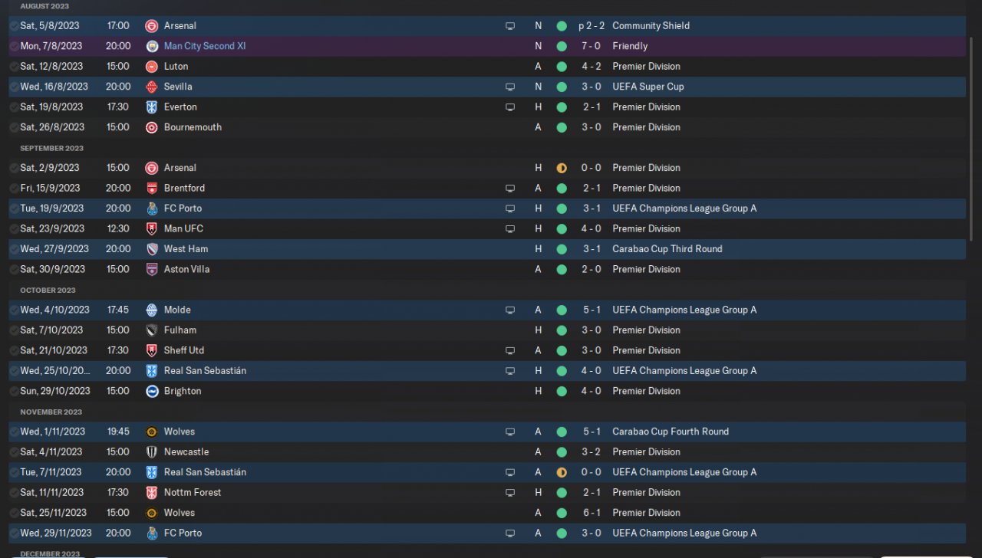
Task: Click the Brentford club badge
Action: [152, 189]
